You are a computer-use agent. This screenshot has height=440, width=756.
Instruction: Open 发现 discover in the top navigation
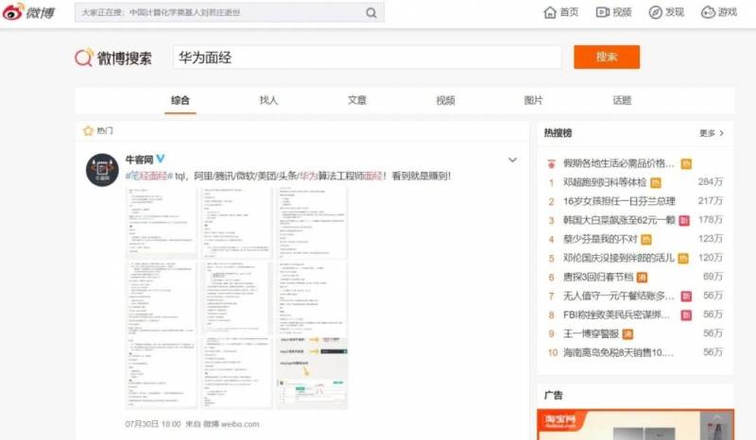click(666, 12)
